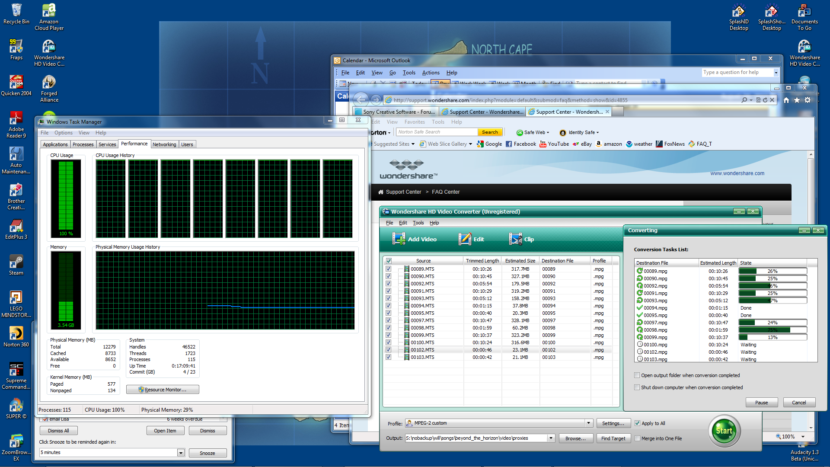The width and height of the screenshot is (830, 467).
Task: Click the 00099.mpg conversion progress bar
Action: pos(773,337)
